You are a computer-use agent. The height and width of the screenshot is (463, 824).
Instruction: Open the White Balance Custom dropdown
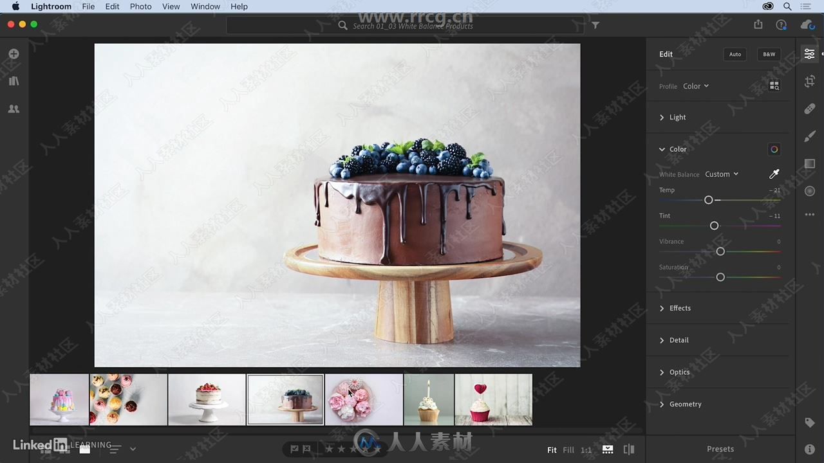(x=722, y=174)
